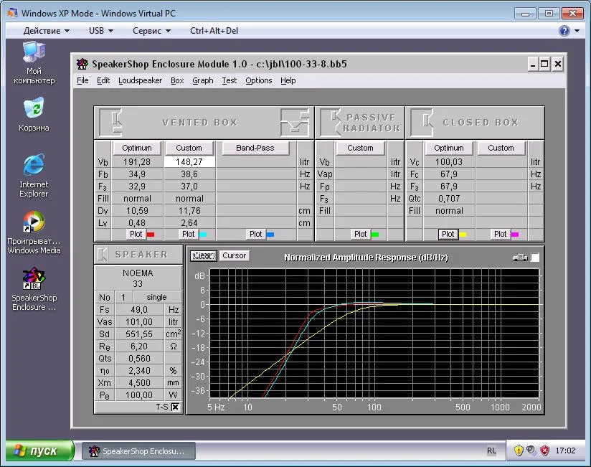Open SpeakerShop Enclosure desktop shortcut

34,278
